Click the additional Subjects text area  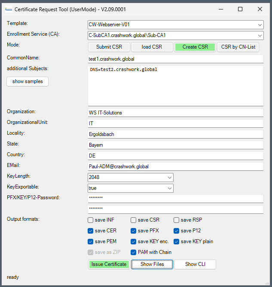pos(176,86)
